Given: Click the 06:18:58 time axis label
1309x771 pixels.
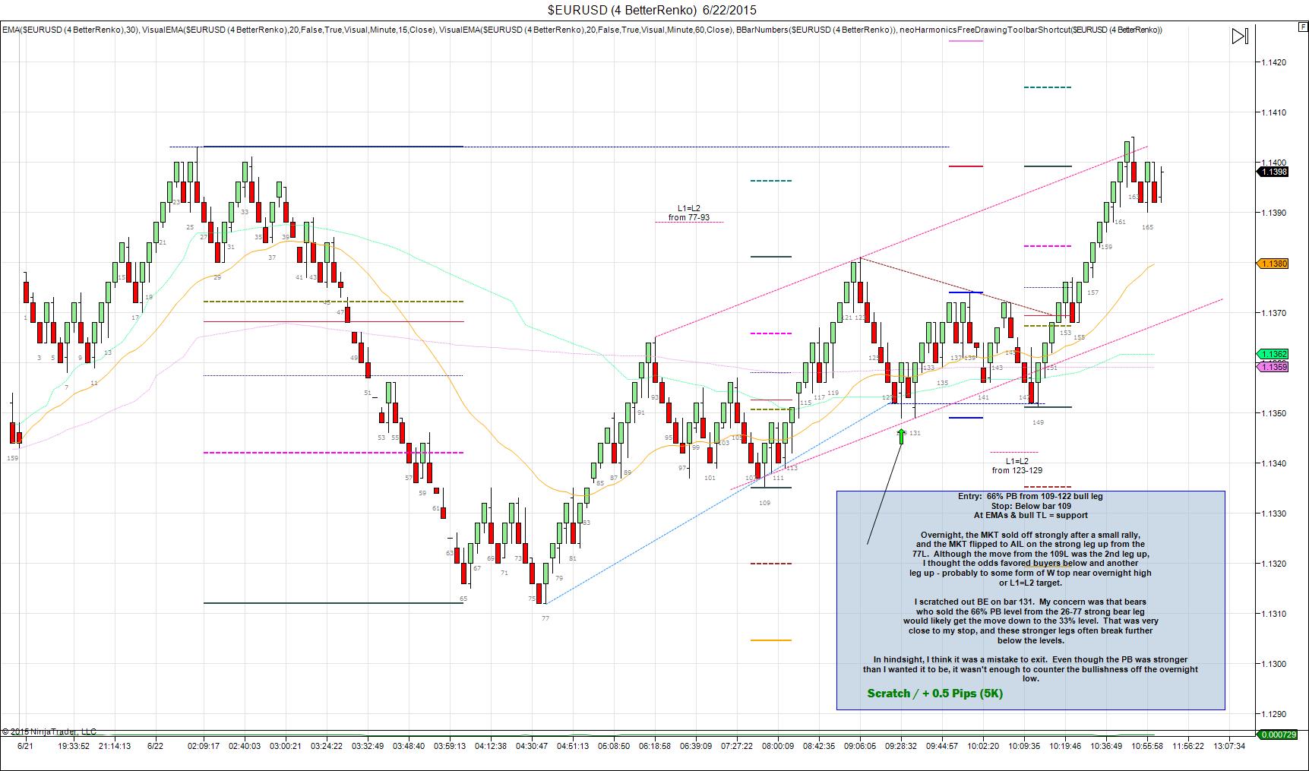Looking at the screenshot, I should pos(655,746).
